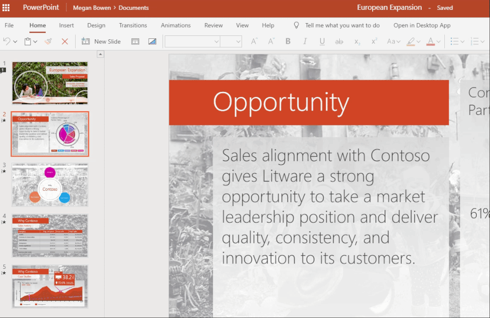Click the comment icon beside slide 1
The height and width of the screenshot is (318, 490).
pos(3,70)
